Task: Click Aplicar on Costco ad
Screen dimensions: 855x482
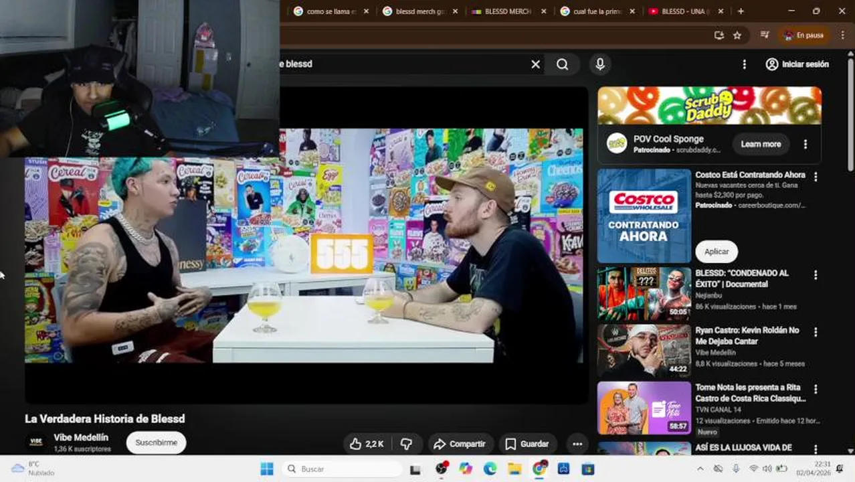Action: tap(717, 251)
